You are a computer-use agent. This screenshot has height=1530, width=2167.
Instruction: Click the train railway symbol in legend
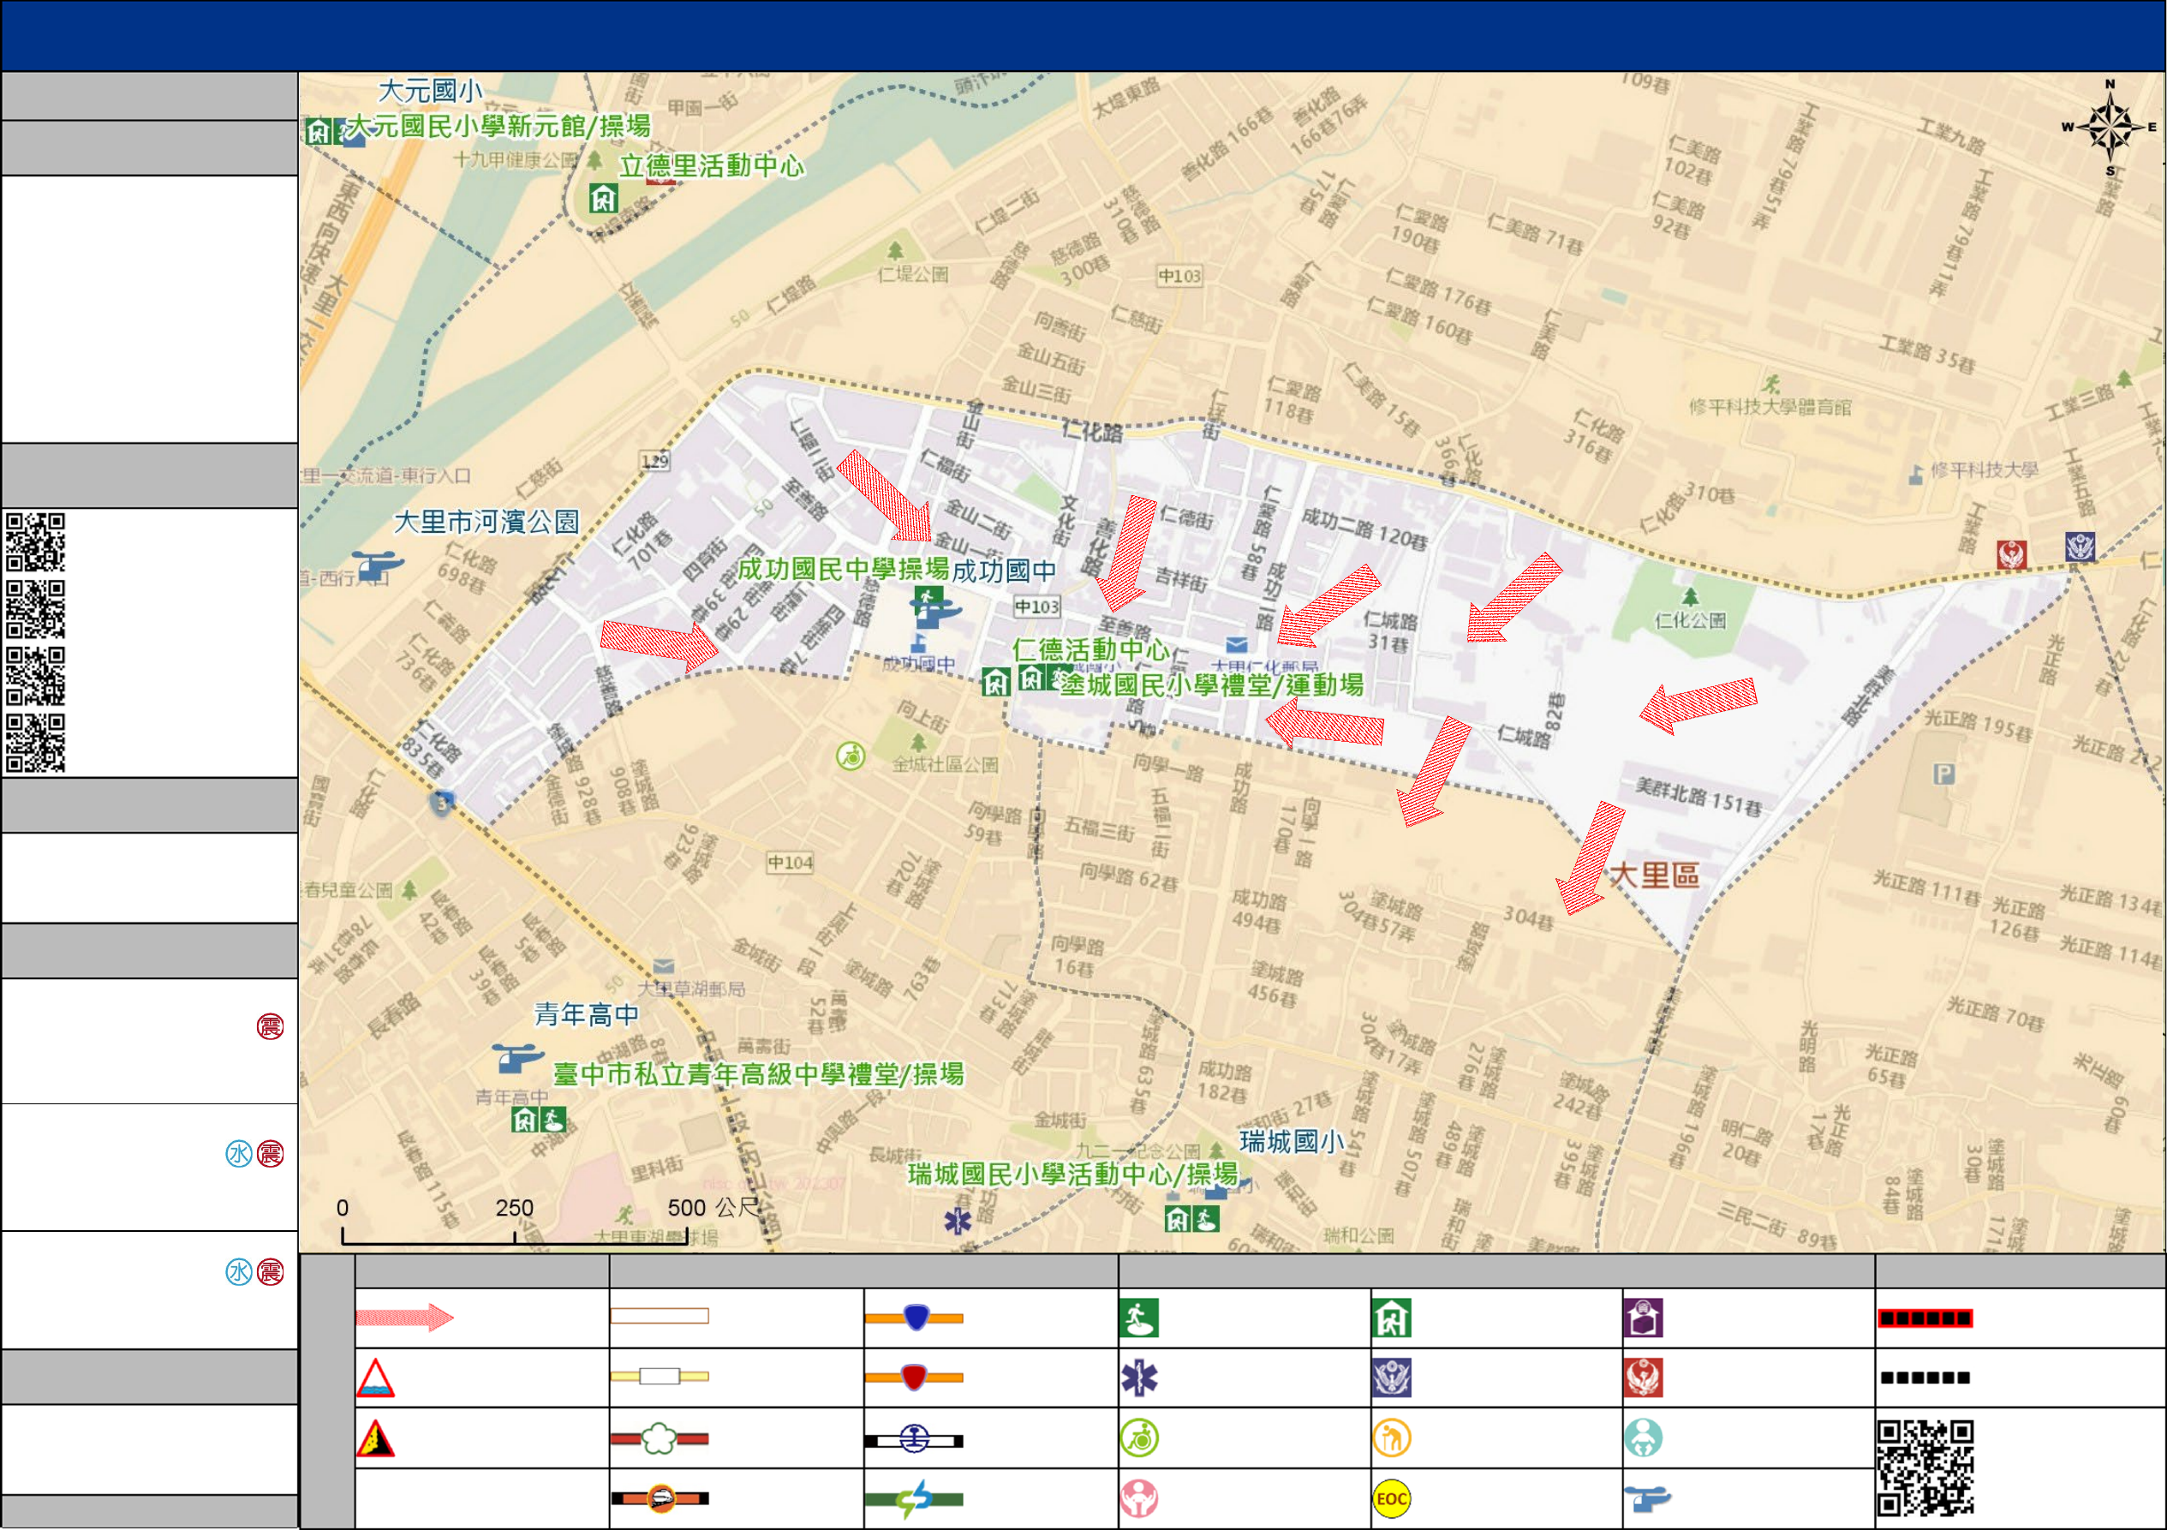(660, 1498)
